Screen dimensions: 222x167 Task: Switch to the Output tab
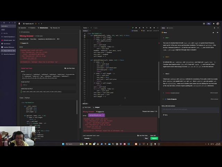(96, 108)
